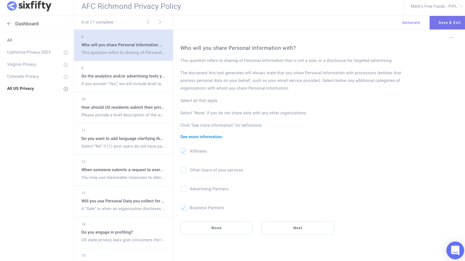Go to previous question arrow
Viewport: 465px width, 261px height.
click(x=148, y=22)
